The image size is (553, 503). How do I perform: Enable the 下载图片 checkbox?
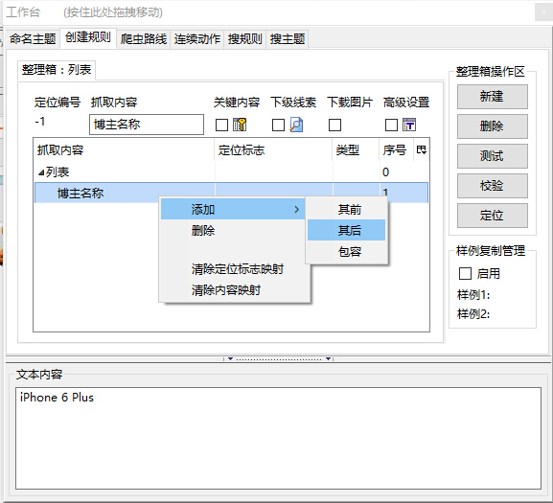click(334, 125)
